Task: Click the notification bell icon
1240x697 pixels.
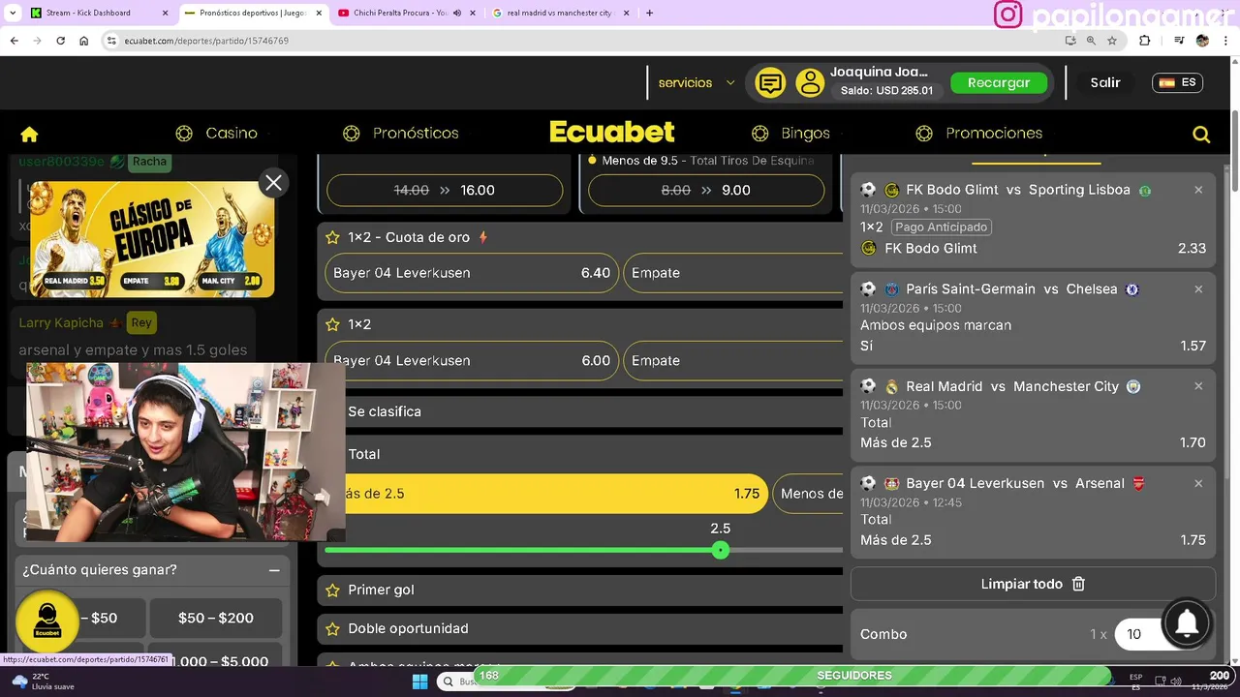Action: pyautogui.click(x=1187, y=623)
